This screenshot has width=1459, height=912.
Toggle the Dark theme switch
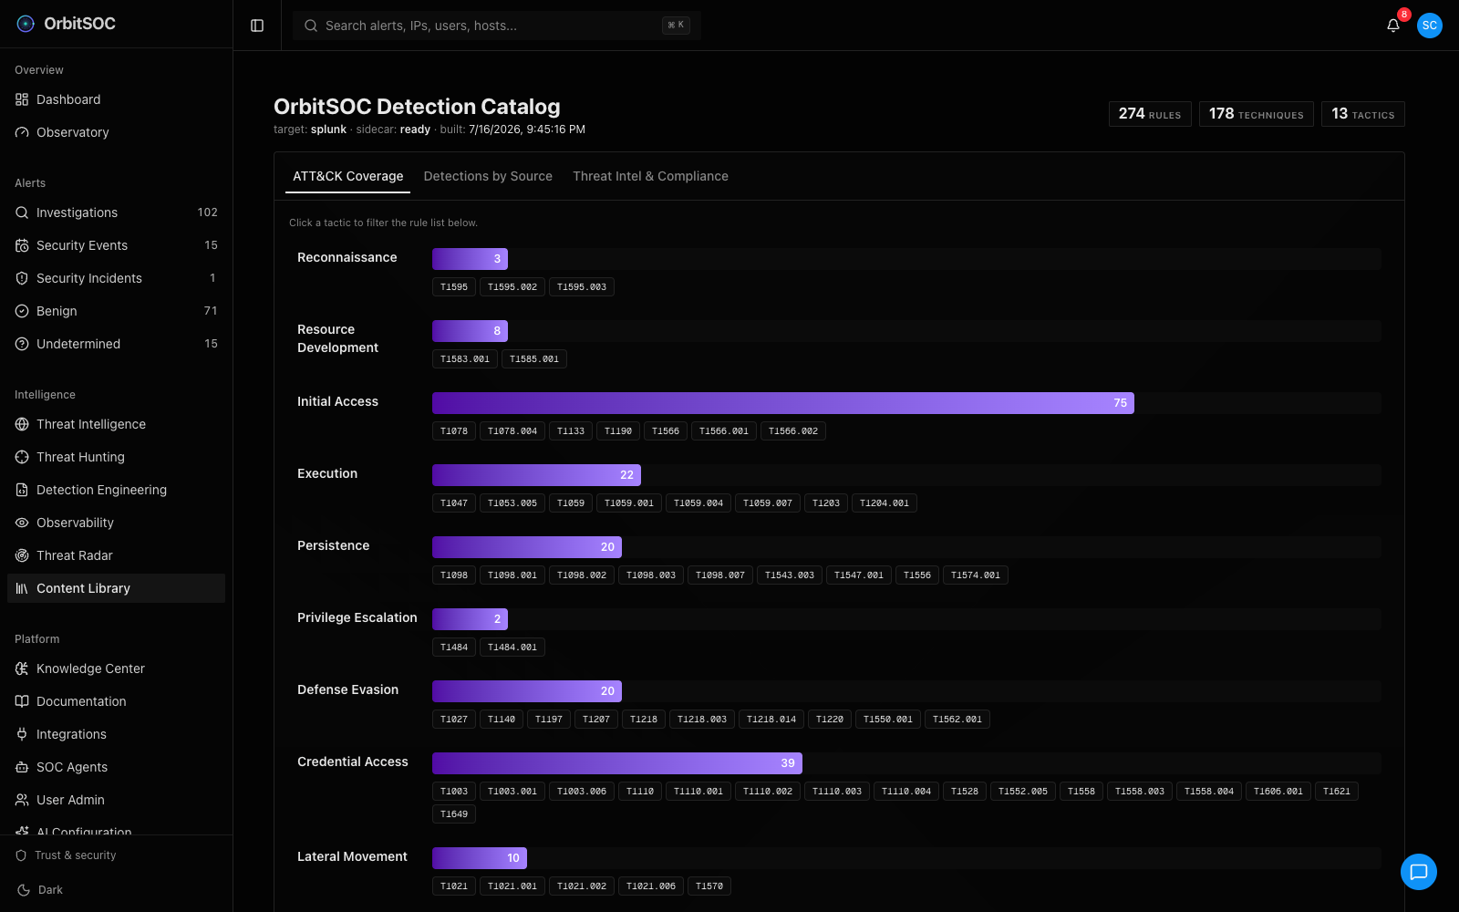40,890
